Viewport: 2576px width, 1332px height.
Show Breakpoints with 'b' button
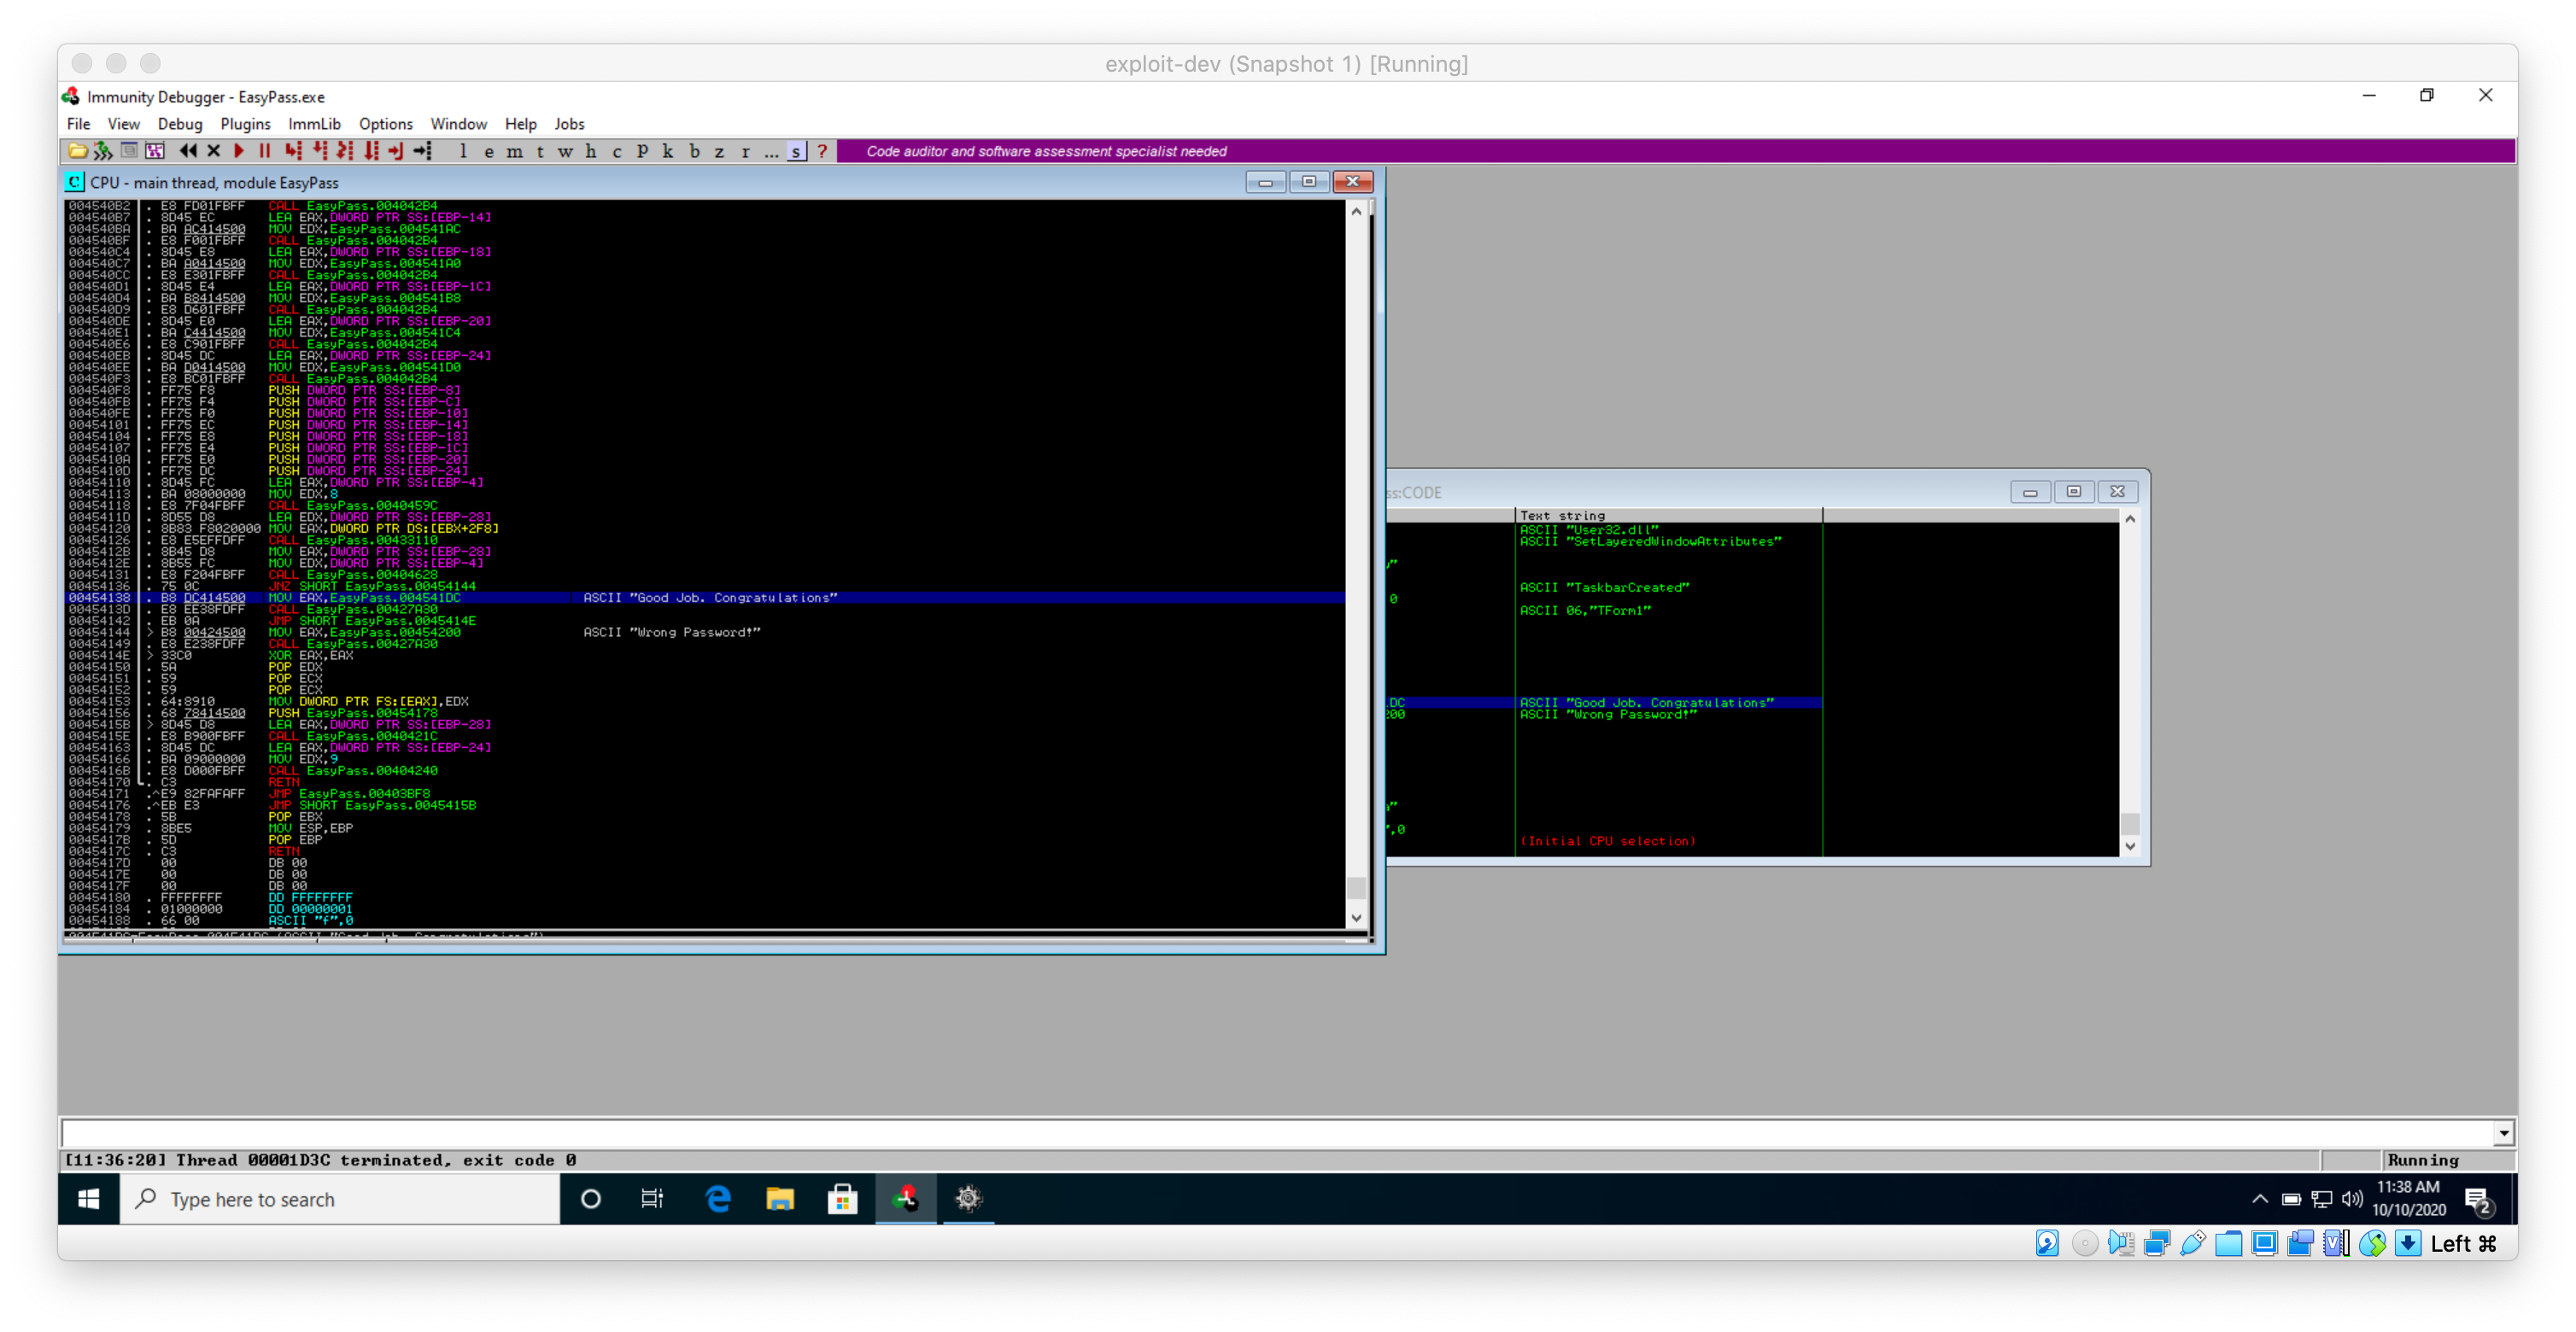(x=694, y=151)
